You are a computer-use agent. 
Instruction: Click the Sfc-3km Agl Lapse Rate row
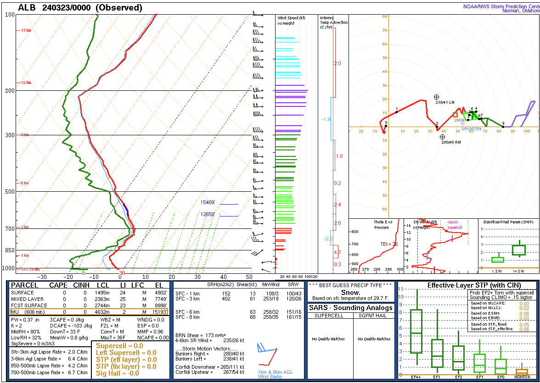49,352
